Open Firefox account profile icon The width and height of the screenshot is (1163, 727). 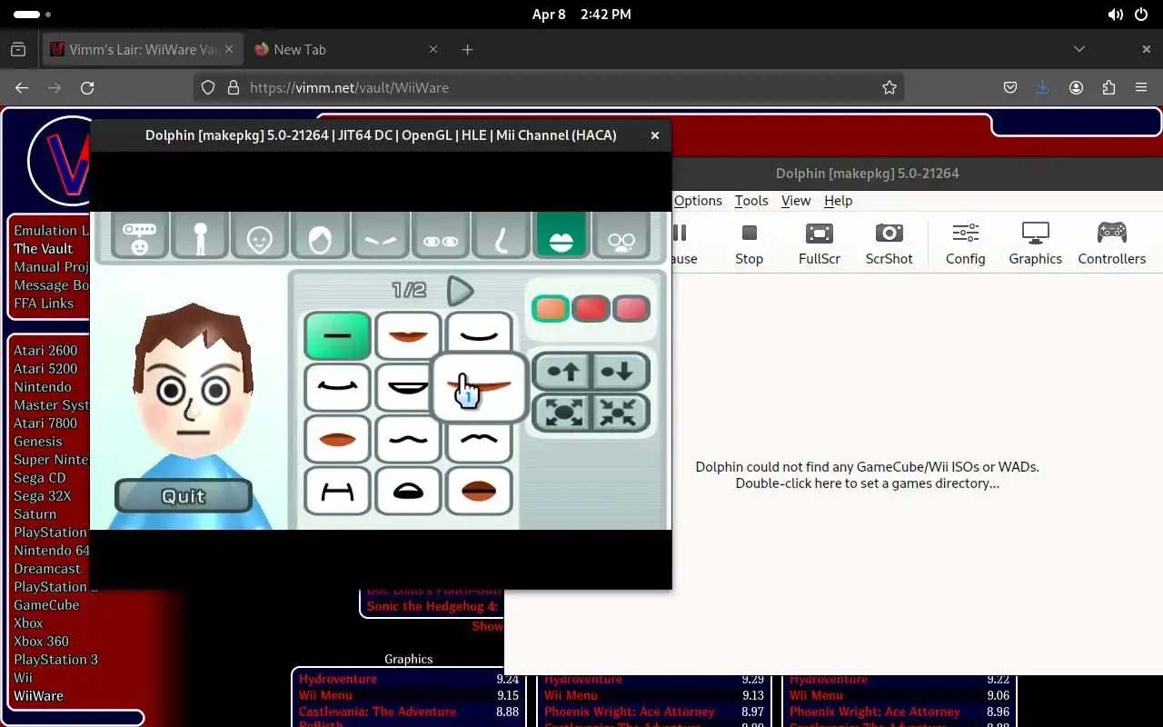pyautogui.click(x=1076, y=88)
